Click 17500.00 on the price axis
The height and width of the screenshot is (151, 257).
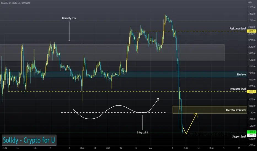pyautogui.click(x=252, y=119)
